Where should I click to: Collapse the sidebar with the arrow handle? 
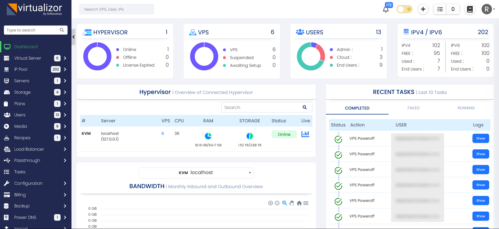coord(74,37)
